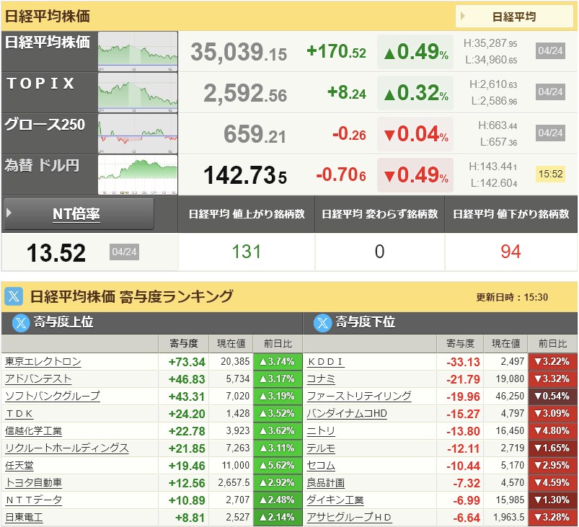The width and height of the screenshot is (579, 527).
Task: Click KDDI contribution -33.13
Action: click(x=463, y=362)
